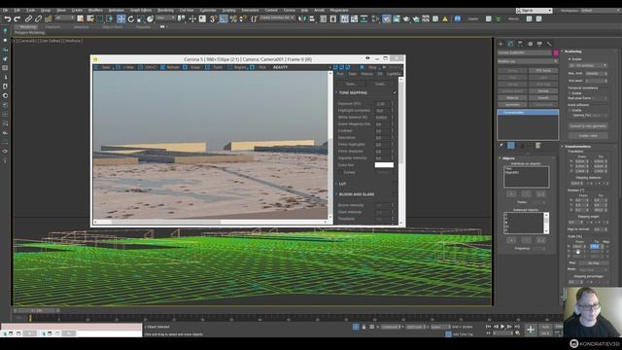Toggle the 3D Snaps icon
Image resolution: width=622 pixels, height=350 pixels.
coord(214,18)
